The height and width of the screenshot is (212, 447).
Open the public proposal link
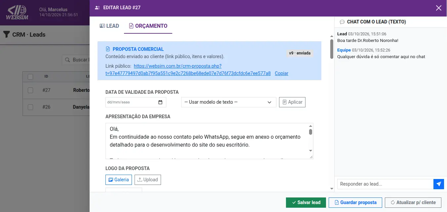188,70
